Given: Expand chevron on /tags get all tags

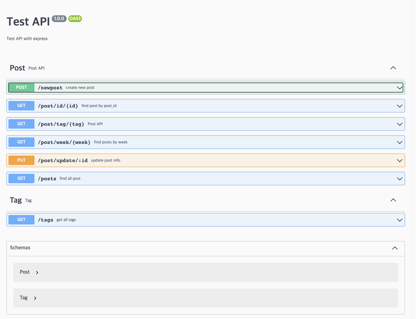Looking at the screenshot, I should click(399, 220).
